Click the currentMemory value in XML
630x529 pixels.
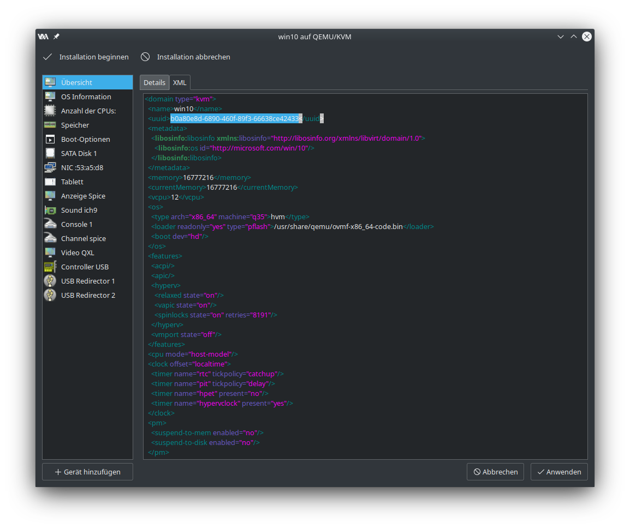click(222, 188)
